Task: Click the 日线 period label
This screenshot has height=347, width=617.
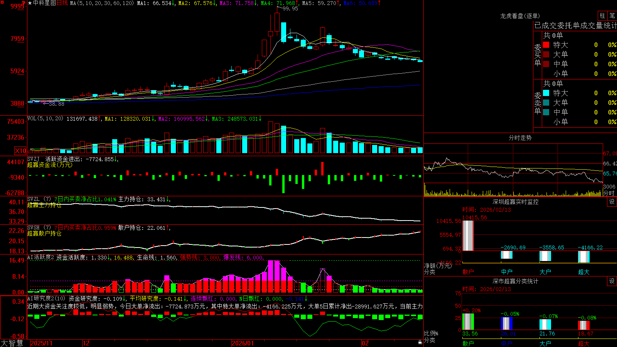Action: tap(62, 3)
